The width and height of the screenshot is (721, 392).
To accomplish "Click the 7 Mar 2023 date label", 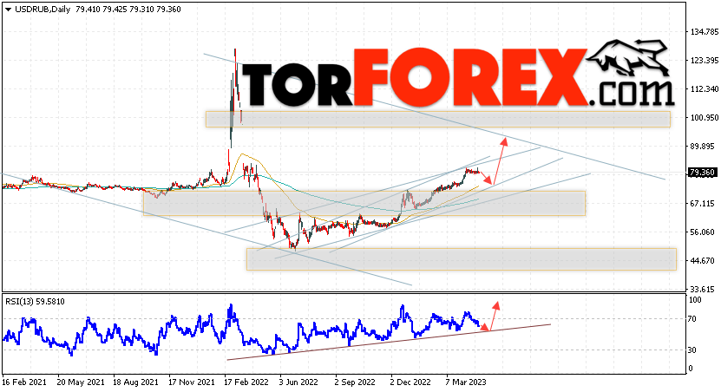I will (466, 382).
